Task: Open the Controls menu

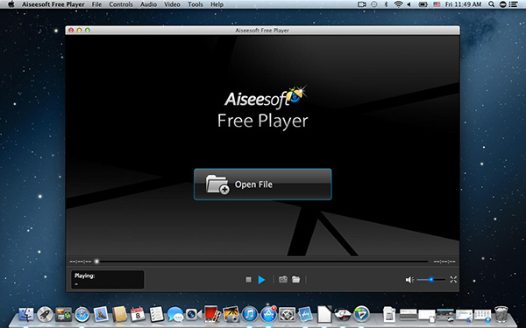Action: pos(121,4)
